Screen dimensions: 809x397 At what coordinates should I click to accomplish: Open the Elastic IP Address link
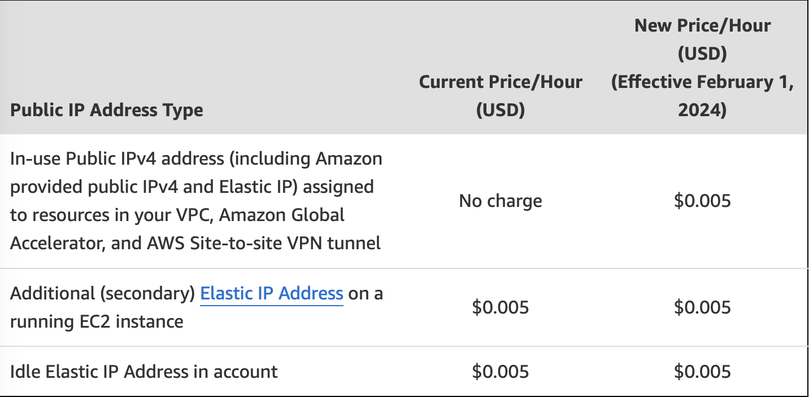(272, 294)
